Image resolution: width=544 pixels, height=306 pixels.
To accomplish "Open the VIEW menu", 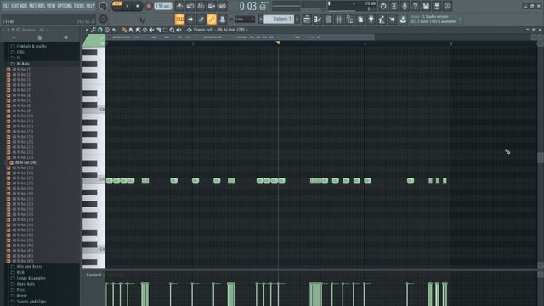I will 51,6.
